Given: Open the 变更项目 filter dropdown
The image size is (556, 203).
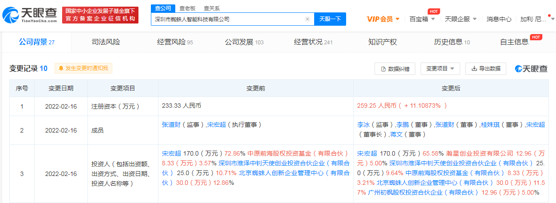Looking at the screenshot, I should 440,69.
